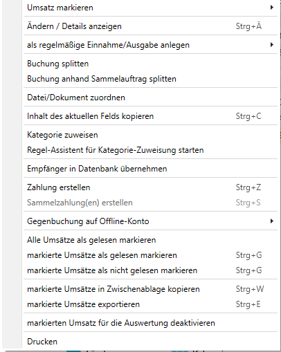
Task: Choose Alle Umsätze als gelesen markieren
Action: 150,240
